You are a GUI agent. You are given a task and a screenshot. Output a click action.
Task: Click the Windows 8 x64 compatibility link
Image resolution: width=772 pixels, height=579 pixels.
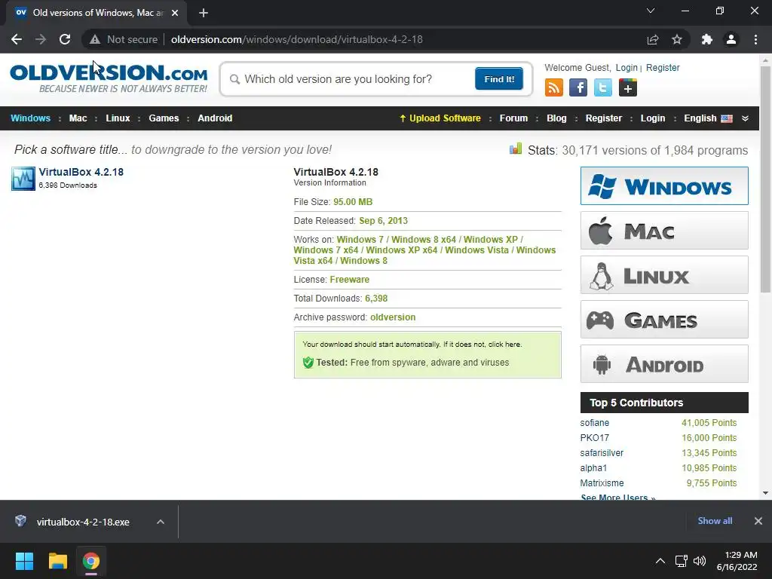pyautogui.click(x=424, y=239)
